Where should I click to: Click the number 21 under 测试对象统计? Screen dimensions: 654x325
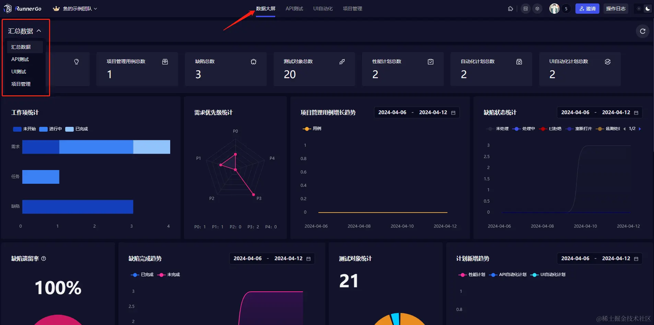pos(349,281)
